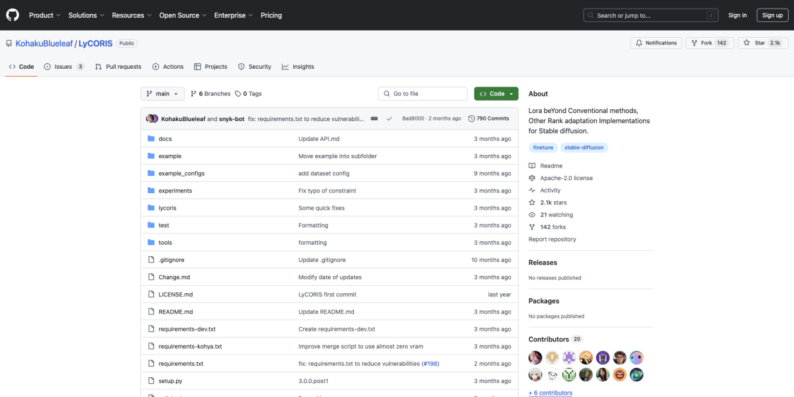Select the stable-diffusion topic tag
Image resolution: width=794 pixels, height=397 pixels.
coord(584,148)
